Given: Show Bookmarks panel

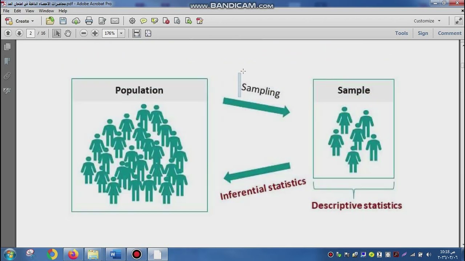Looking at the screenshot, I should [7, 61].
